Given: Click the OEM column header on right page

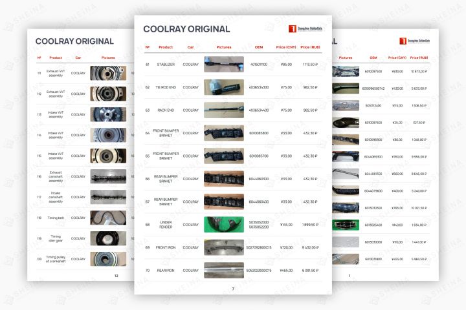Looking at the screenshot, I should point(373,57).
